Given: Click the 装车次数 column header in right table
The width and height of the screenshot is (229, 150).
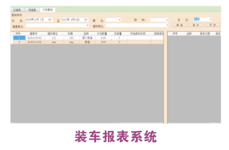Looking at the screenshot, I should [205, 34].
